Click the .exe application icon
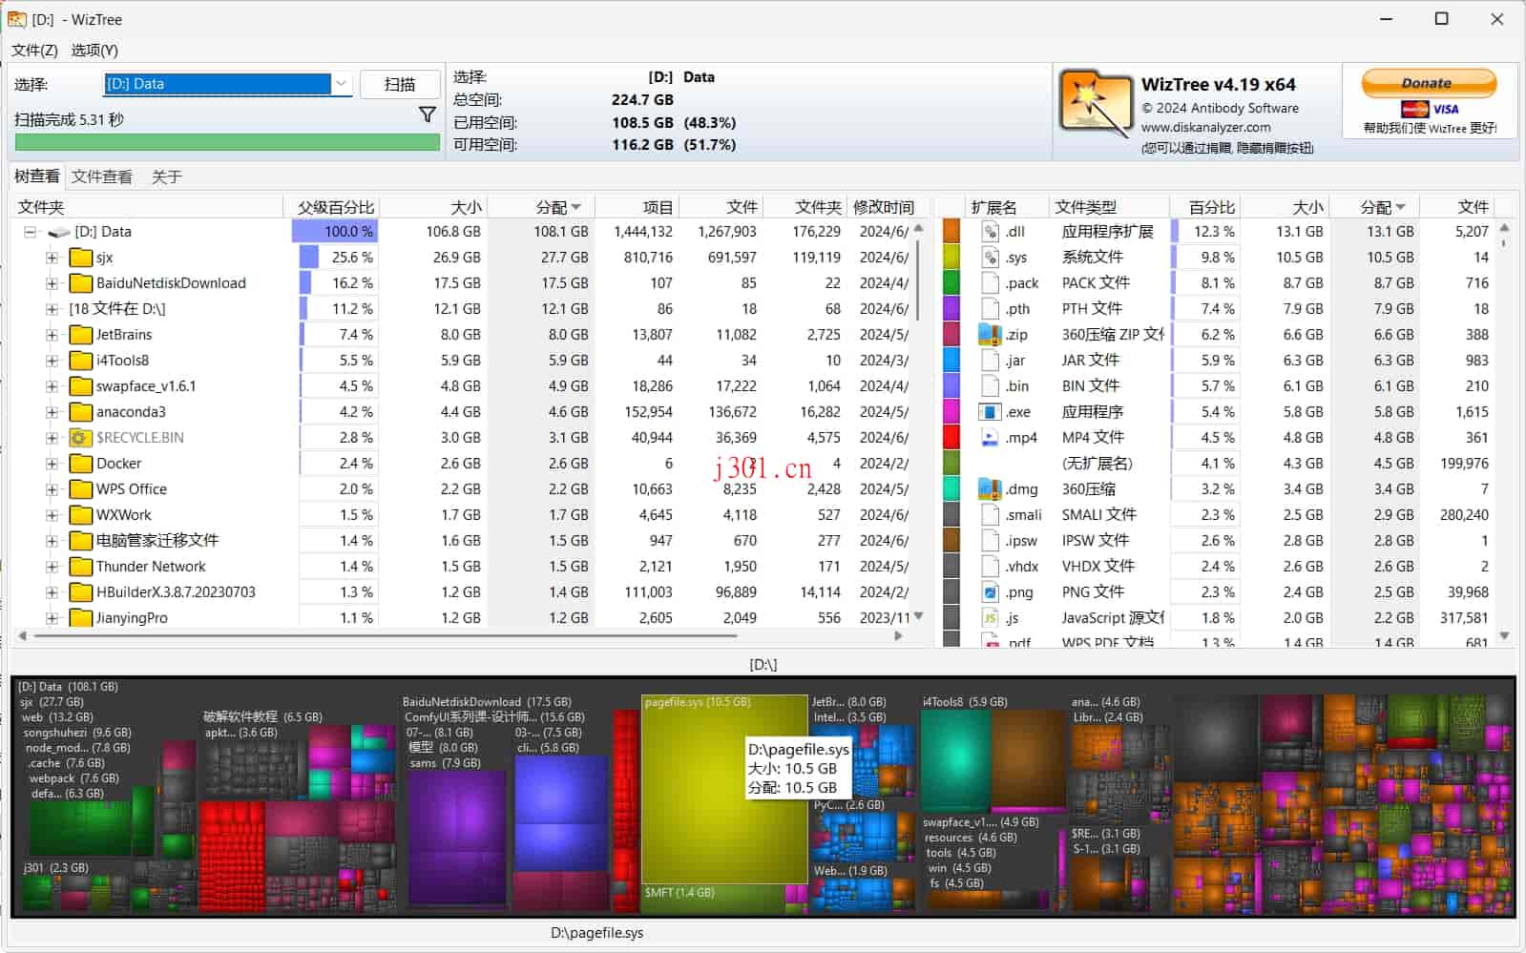 990,411
